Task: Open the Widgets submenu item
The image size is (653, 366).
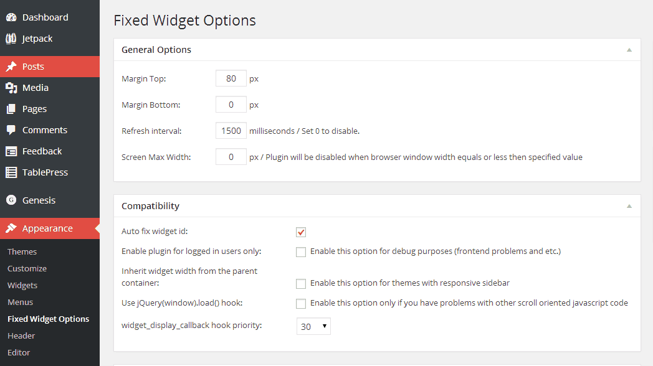Action: pyautogui.click(x=22, y=285)
